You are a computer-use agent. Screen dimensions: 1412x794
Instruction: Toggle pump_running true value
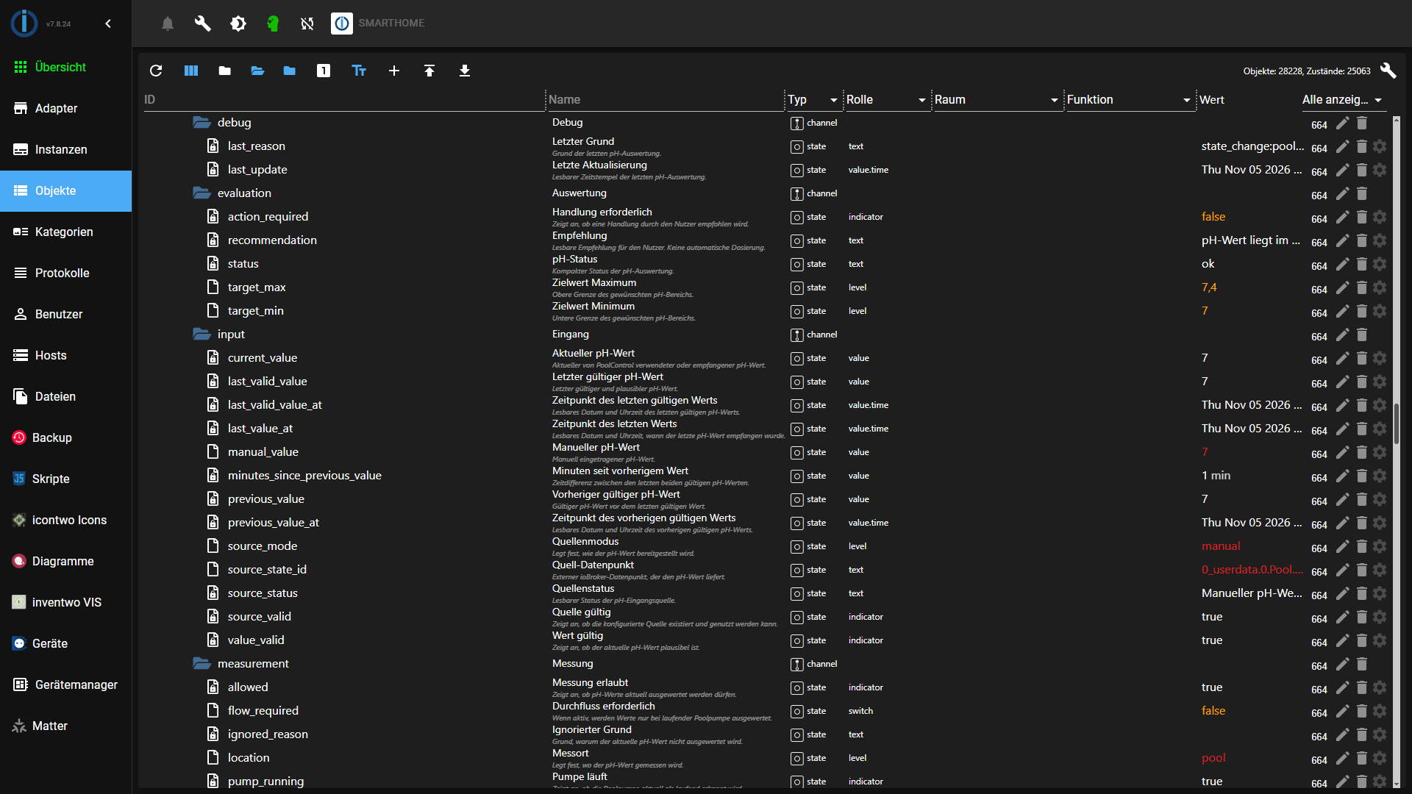coord(1212,782)
